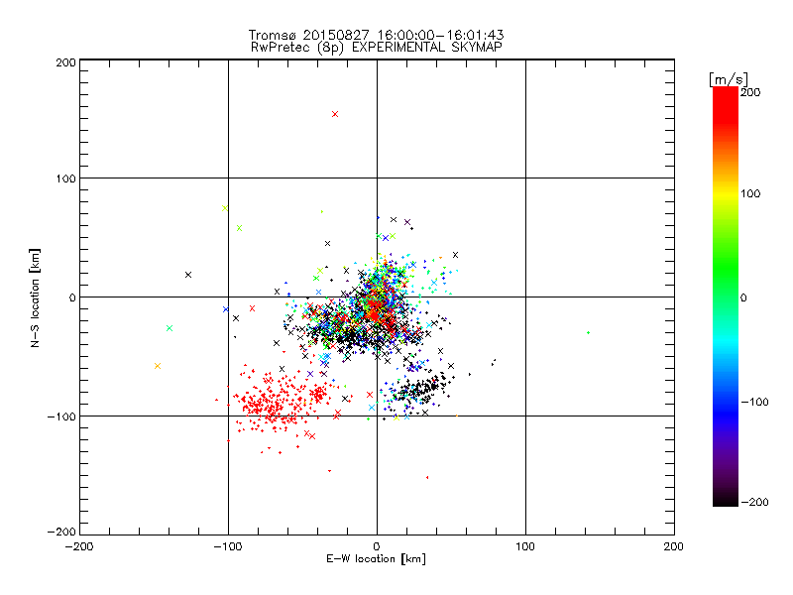Click the y-axis tick label '100'

click(65, 178)
